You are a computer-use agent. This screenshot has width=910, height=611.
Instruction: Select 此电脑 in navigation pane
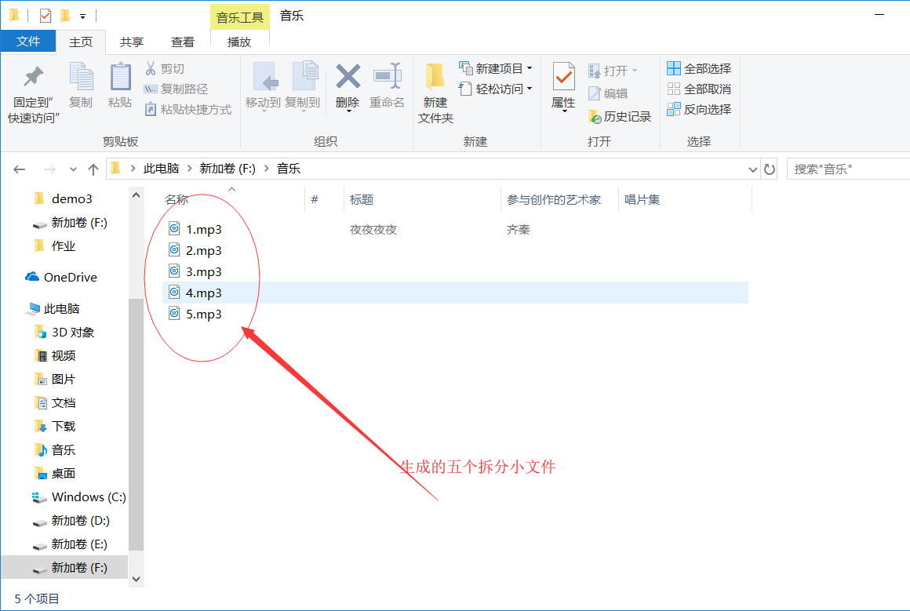pyautogui.click(x=53, y=309)
